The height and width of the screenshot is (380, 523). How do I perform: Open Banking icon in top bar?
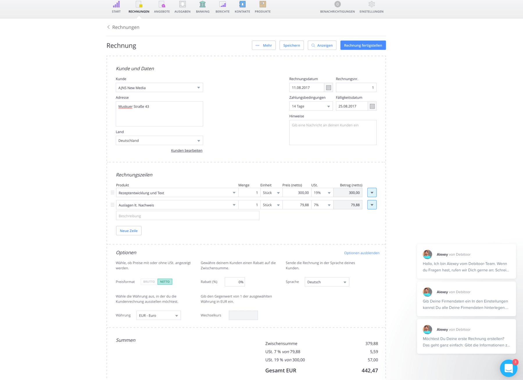click(203, 5)
